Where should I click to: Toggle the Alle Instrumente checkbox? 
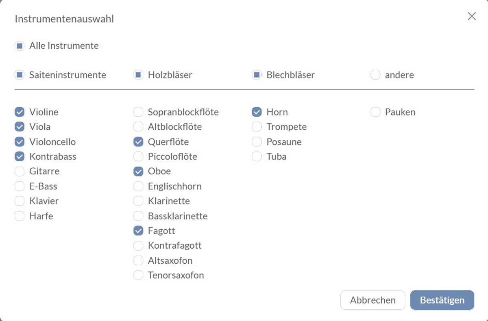tap(20, 46)
